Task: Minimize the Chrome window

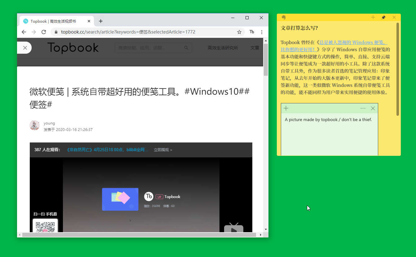Action: pos(233,18)
